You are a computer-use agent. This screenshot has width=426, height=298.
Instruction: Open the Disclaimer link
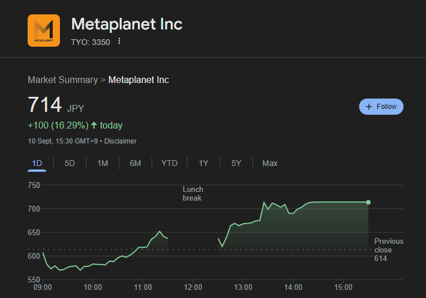(120, 141)
